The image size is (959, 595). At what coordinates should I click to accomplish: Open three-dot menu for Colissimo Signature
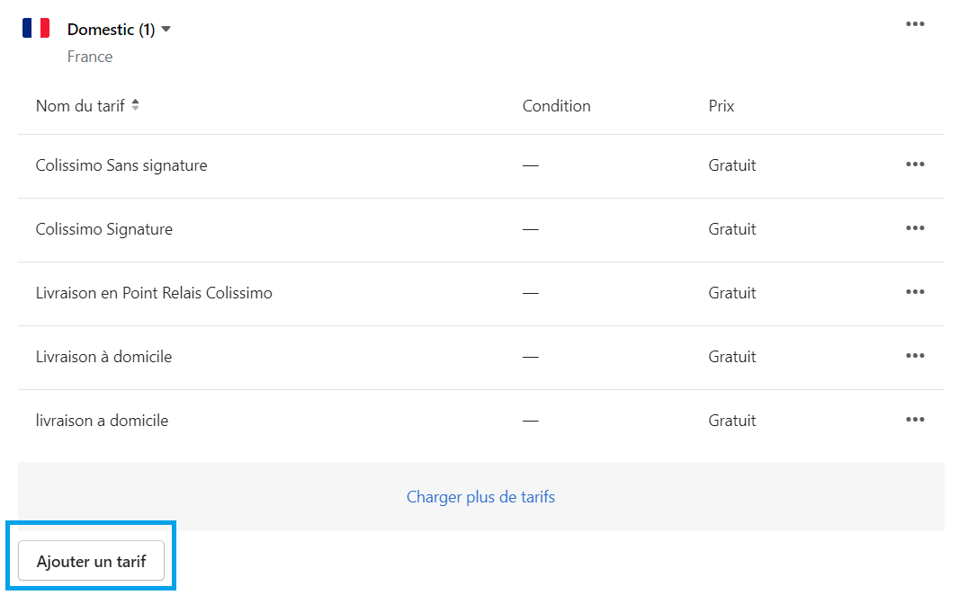pos(915,228)
